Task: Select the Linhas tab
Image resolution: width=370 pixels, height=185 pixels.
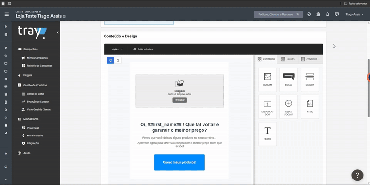Action: tap(288, 59)
